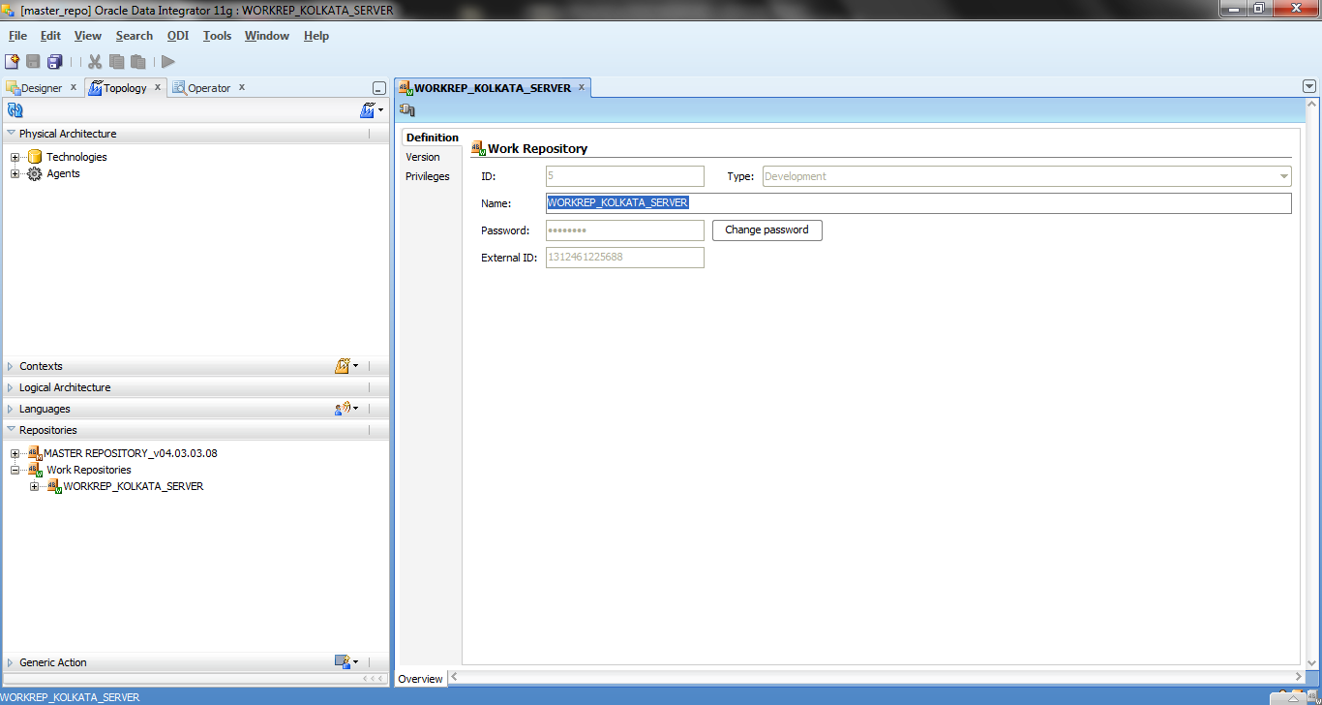Close the Topology navigator tab
The image size is (1322, 705).
pos(158,87)
